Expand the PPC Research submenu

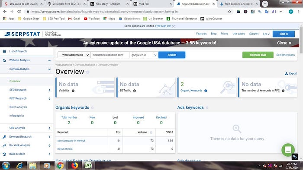pyautogui.click(x=49, y=98)
